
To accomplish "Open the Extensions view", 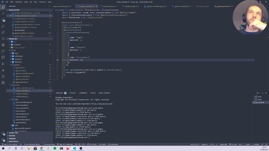I will click(x=3, y=32).
